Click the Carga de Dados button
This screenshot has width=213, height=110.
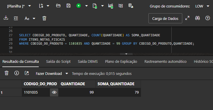[165, 18]
